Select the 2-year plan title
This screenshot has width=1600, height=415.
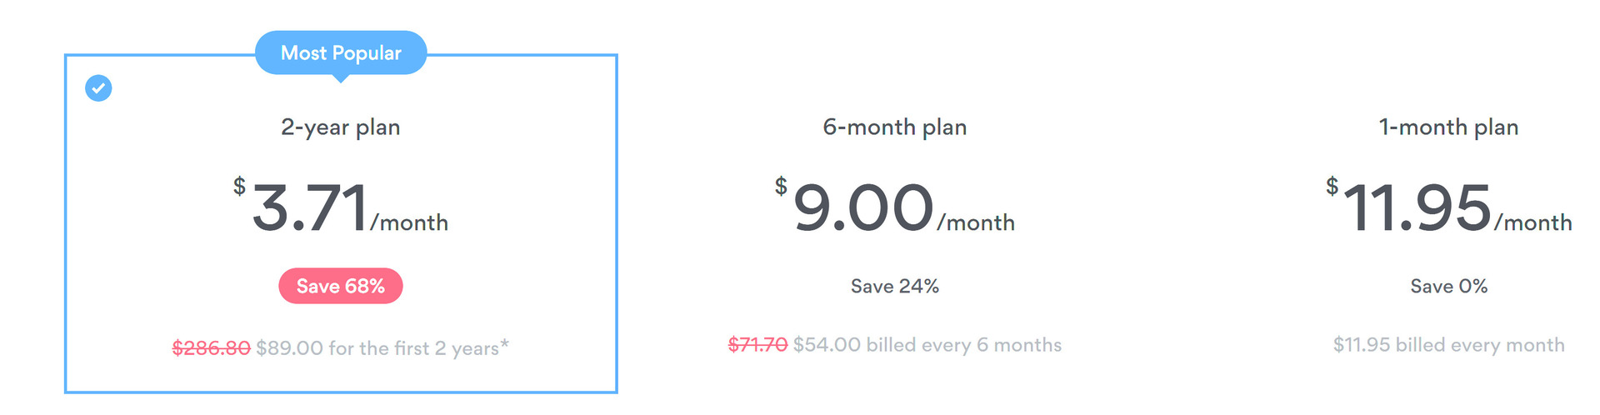[340, 127]
